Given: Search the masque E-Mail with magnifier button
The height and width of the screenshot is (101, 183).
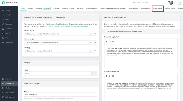Looking at the screenshot, I should [x=94, y=74].
